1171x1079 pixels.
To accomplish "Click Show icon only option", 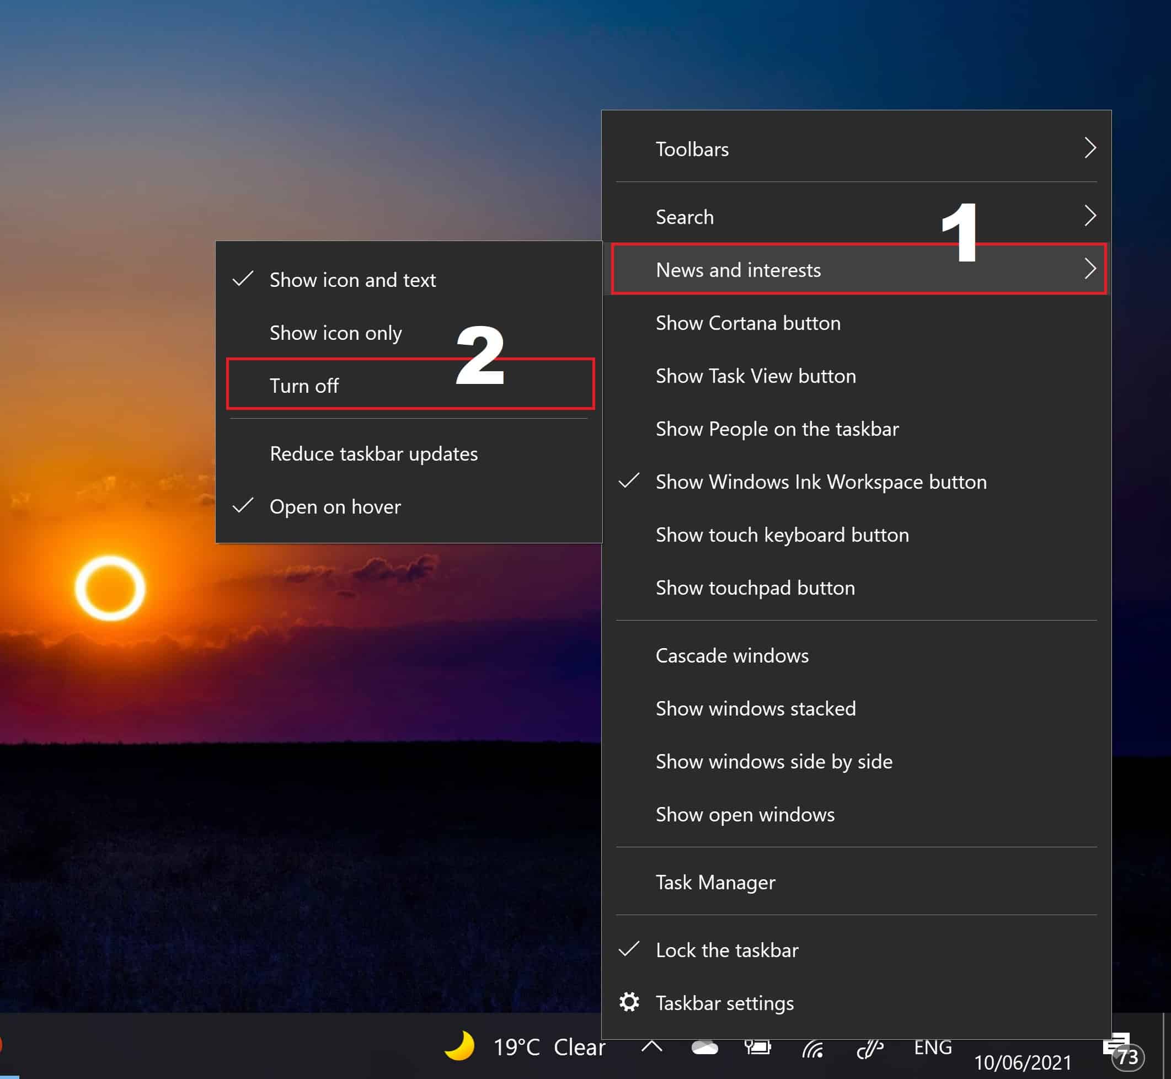I will [336, 333].
